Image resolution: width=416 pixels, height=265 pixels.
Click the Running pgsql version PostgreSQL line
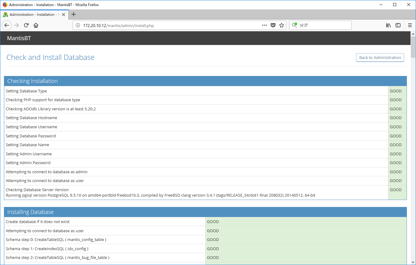pos(161,195)
